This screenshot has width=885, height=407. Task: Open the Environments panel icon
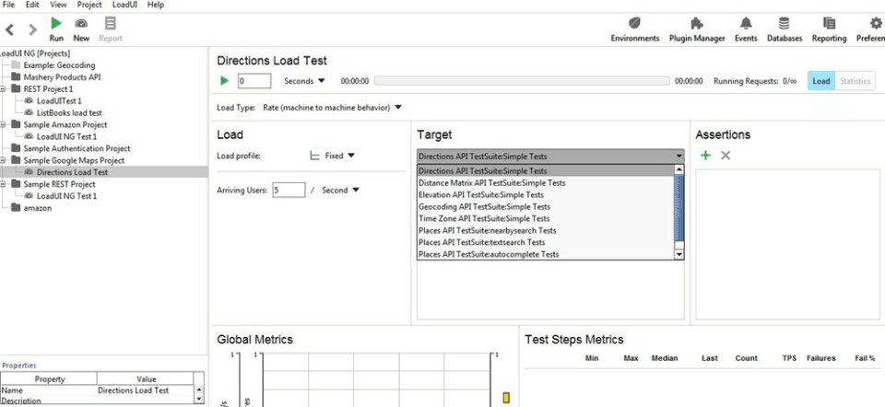[634, 24]
